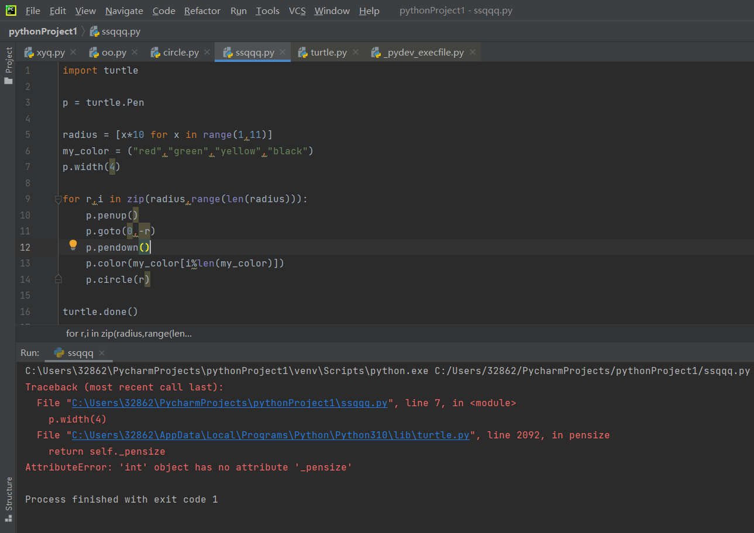Open the turtle.py traceback link
This screenshot has height=533, width=754.
271,435
